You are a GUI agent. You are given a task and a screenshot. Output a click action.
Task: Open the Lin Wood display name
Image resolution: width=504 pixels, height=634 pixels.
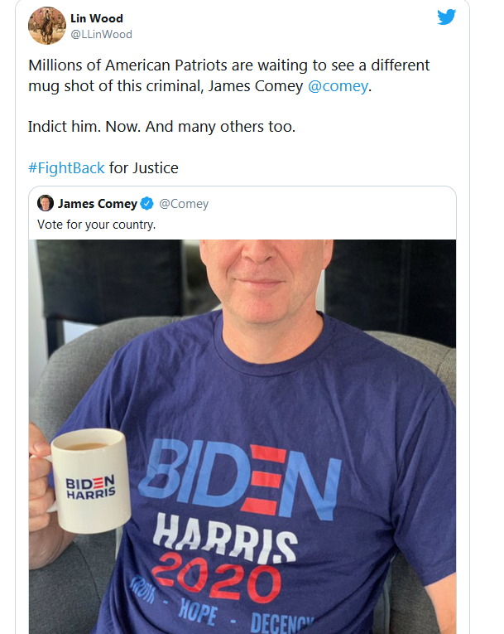97,18
